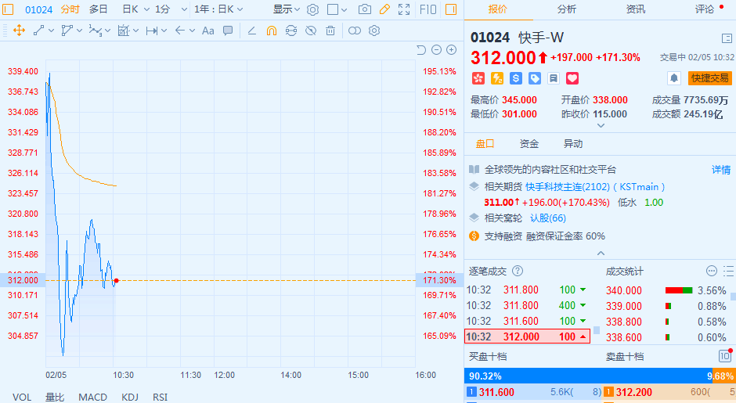The image size is (736, 403).
Task: Select the 资金 capital flow tab
Action: (529, 144)
